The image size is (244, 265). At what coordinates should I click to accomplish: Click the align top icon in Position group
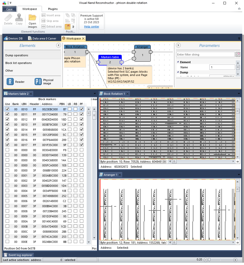[73, 21]
